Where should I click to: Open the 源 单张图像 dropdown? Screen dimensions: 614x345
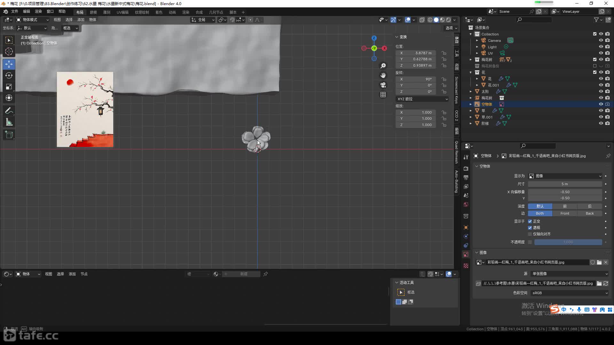tap(569, 274)
